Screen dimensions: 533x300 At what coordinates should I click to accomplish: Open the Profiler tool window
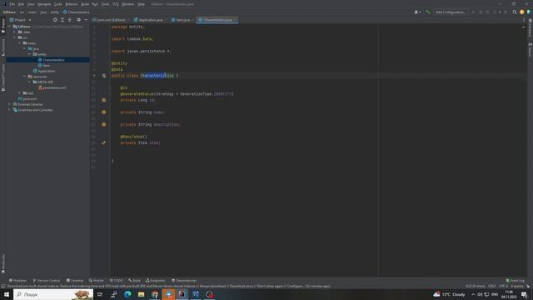pyautogui.click(x=97, y=281)
